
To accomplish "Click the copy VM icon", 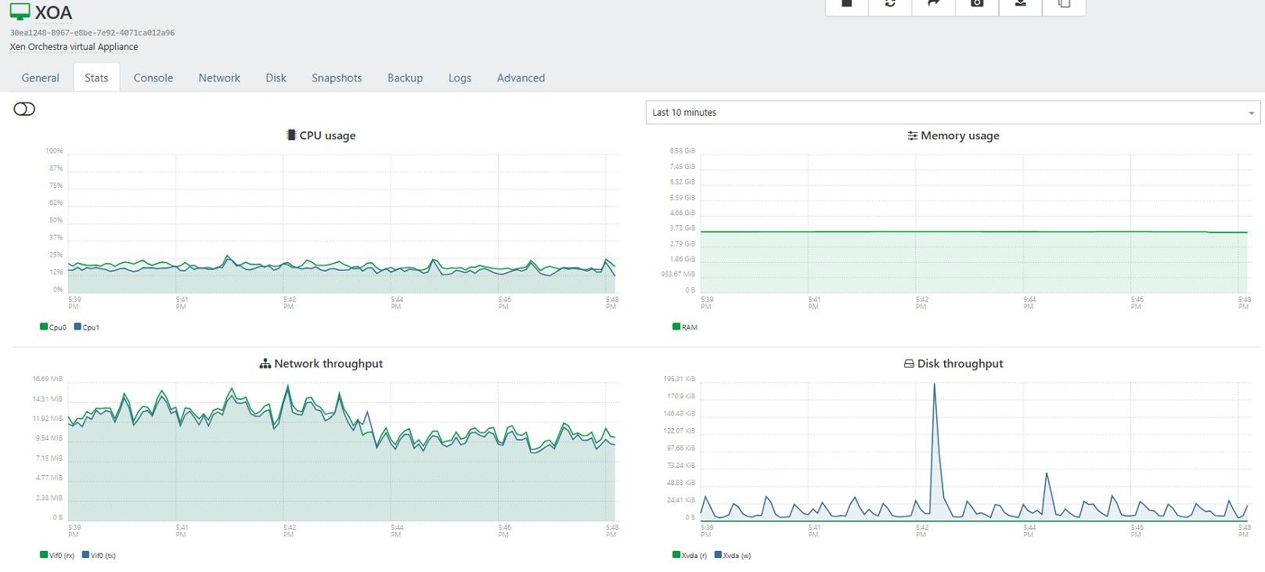I will 1064,3.
